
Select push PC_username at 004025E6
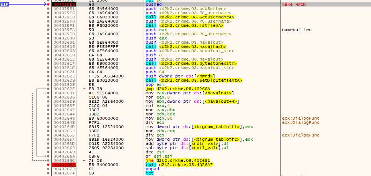(x=189, y=13)
